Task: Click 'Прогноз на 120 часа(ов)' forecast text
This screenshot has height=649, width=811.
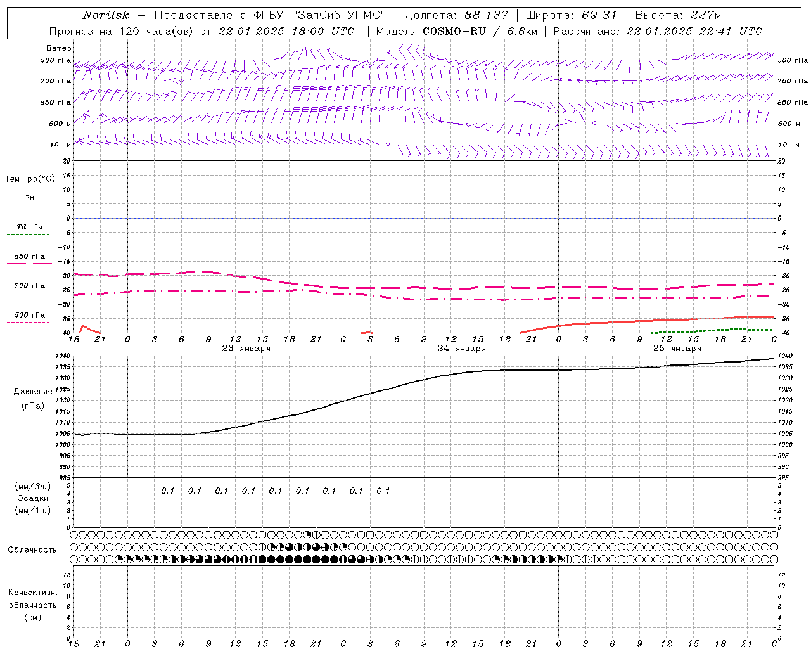Action: [122, 31]
